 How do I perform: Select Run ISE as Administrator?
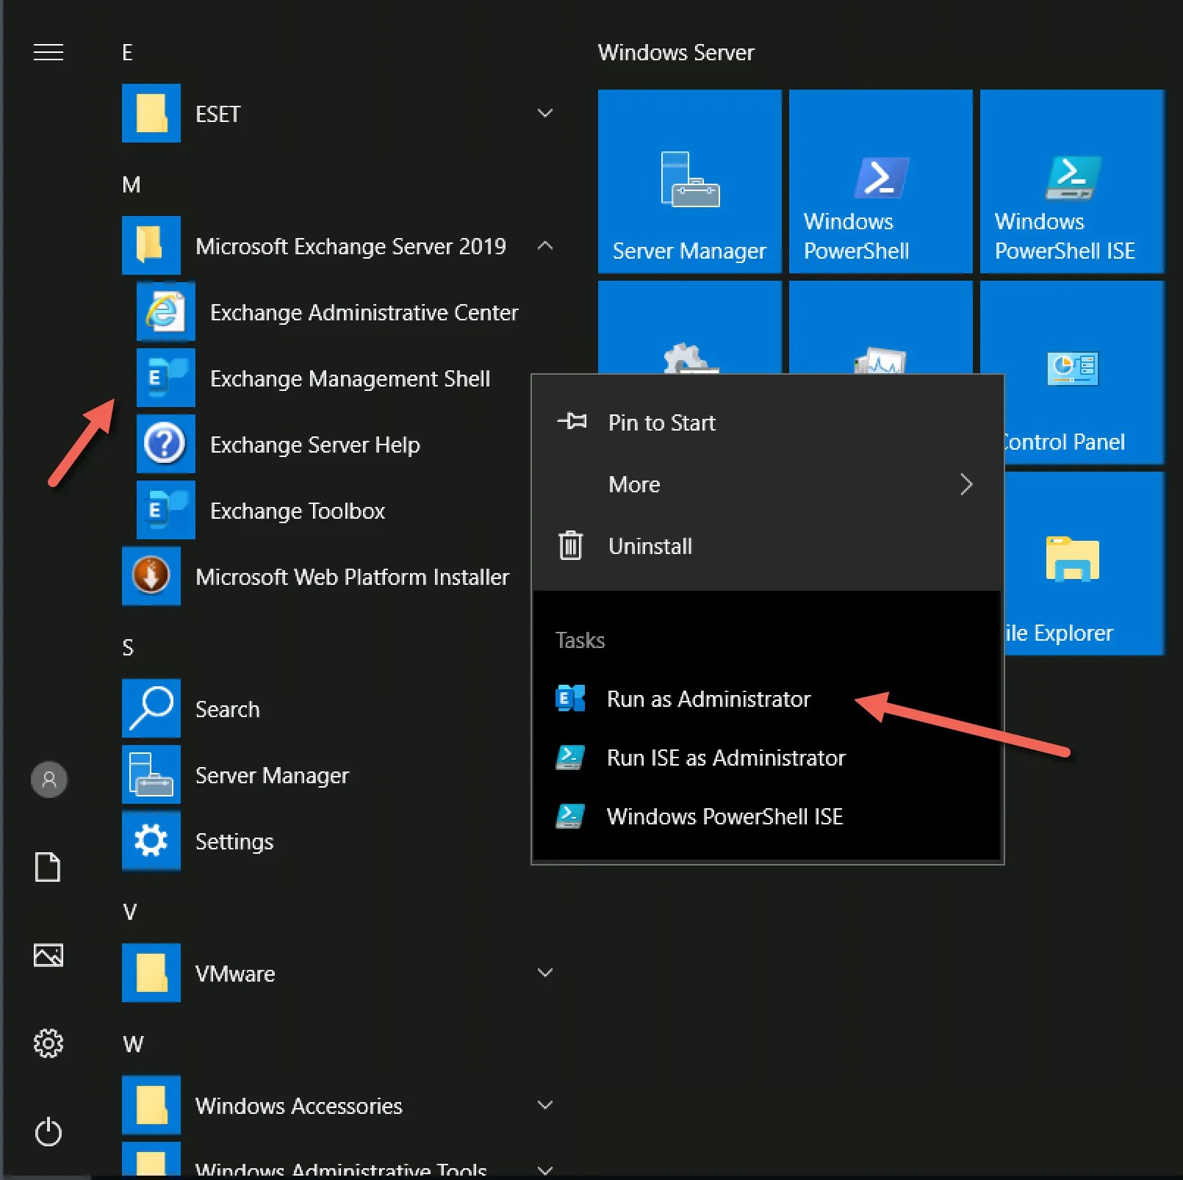[726, 758]
